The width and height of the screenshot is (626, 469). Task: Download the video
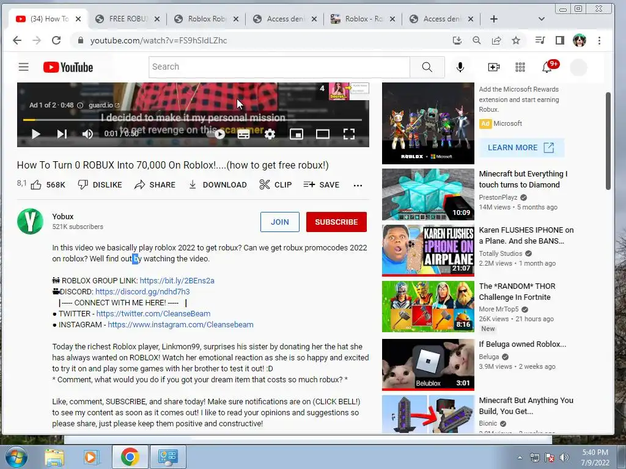(x=218, y=184)
